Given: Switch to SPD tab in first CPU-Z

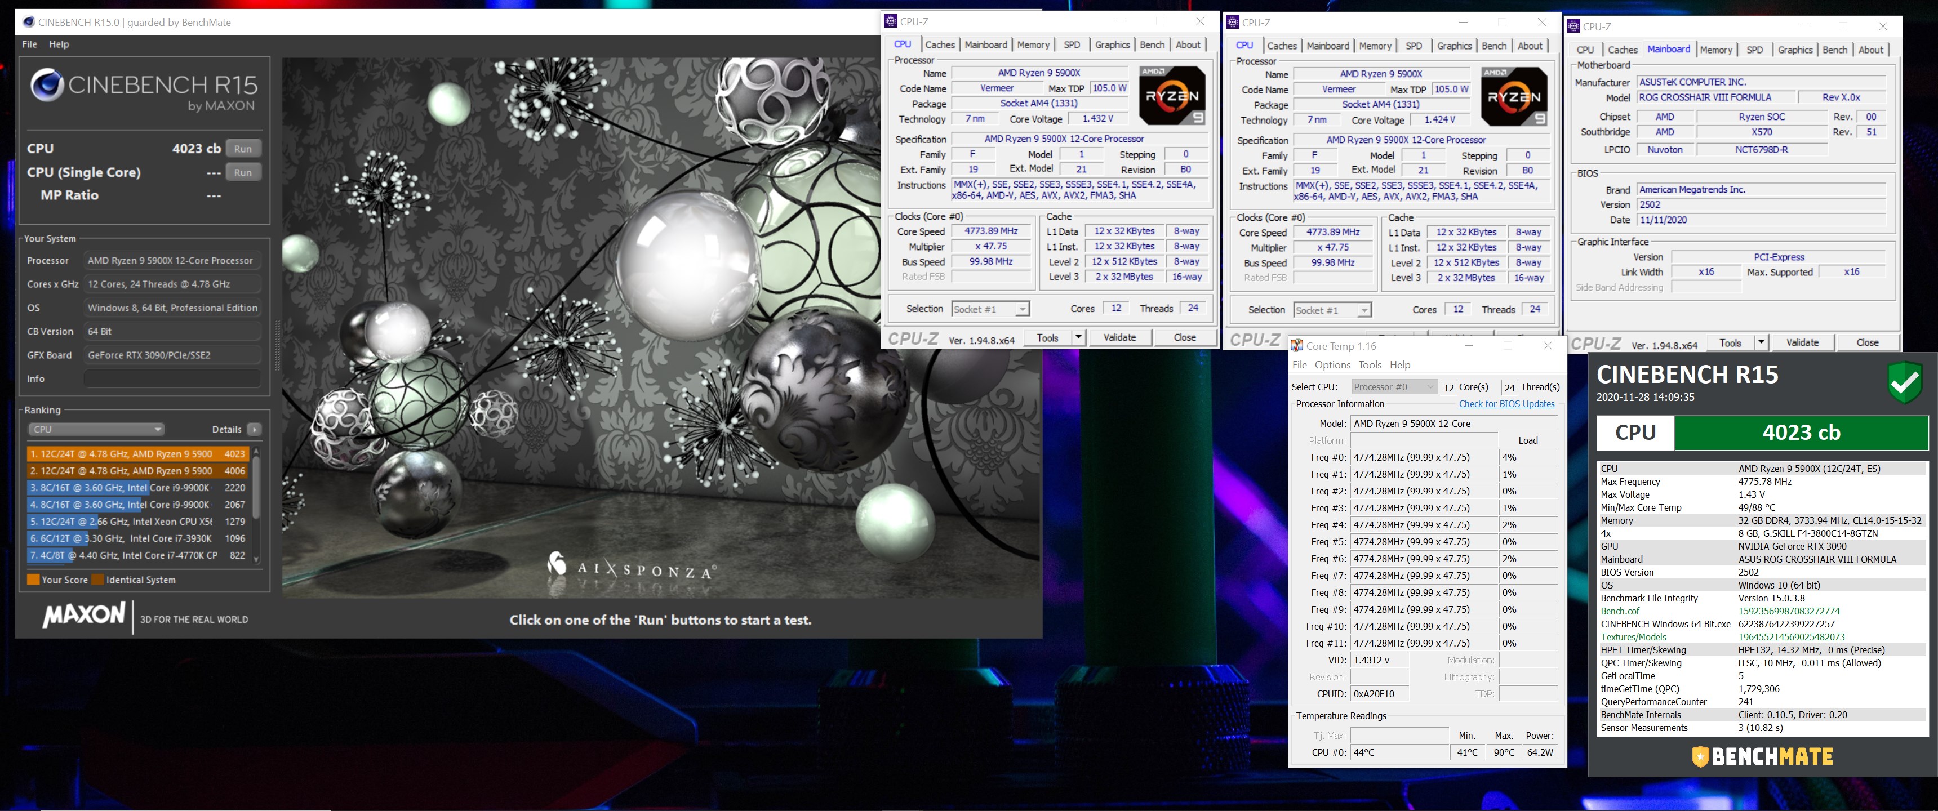Looking at the screenshot, I should (1072, 45).
